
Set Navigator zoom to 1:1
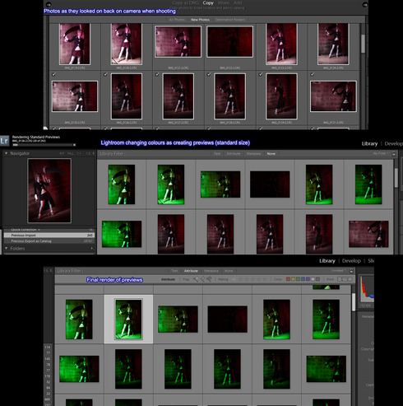[x=79, y=153]
